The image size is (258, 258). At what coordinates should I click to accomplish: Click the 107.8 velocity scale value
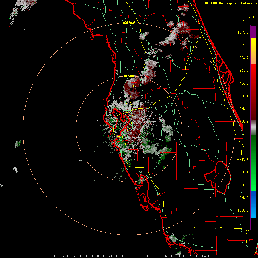[x=243, y=32]
